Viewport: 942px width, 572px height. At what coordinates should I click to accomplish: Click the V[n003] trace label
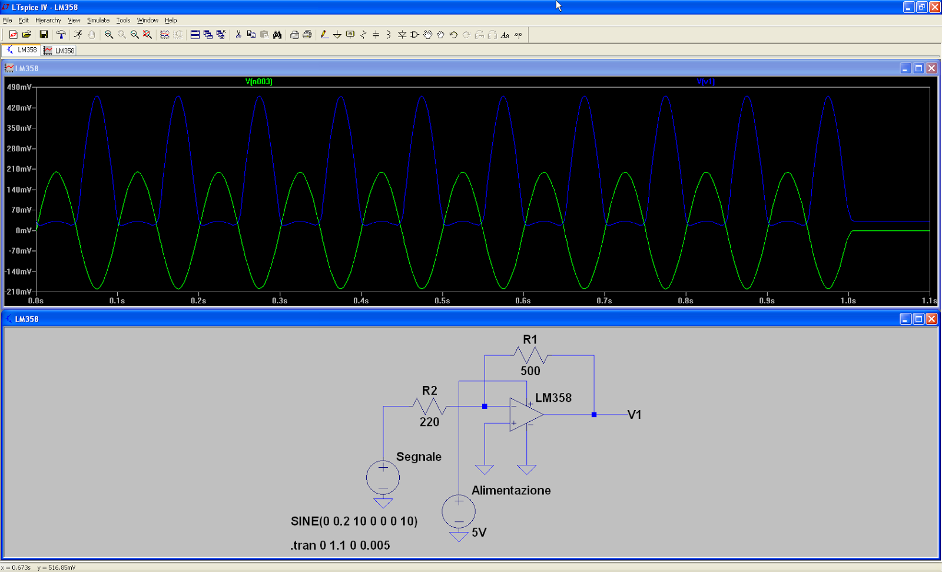coord(259,82)
